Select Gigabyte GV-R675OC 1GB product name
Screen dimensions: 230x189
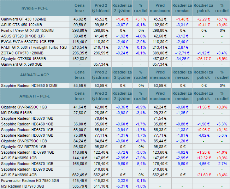click(x=24, y=141)
